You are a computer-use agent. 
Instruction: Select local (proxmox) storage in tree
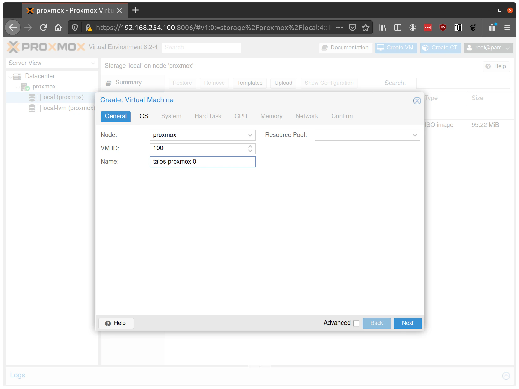point(63,97)
